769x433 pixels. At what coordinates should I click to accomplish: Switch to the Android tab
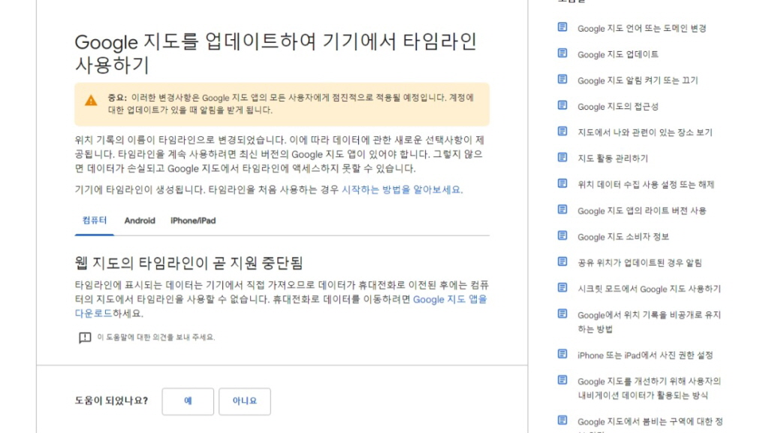[x=139, y=221]
